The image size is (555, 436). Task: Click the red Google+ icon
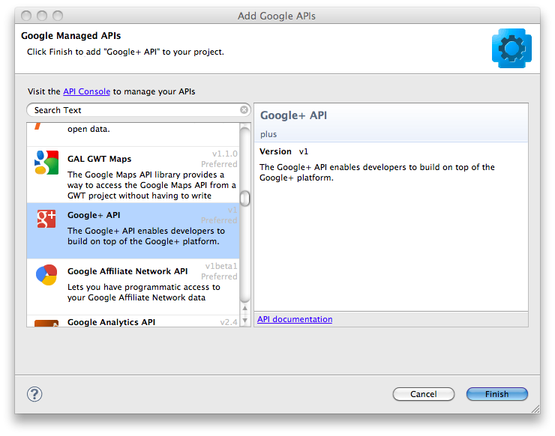point(46,219)
